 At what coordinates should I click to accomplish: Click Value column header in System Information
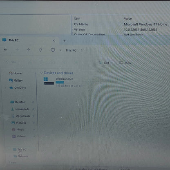click(x=128, y=18)
